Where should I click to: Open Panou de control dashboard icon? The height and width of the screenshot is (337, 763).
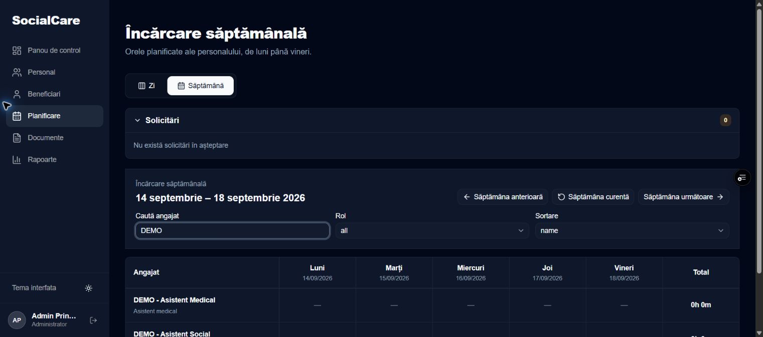(x=17, y=51)
